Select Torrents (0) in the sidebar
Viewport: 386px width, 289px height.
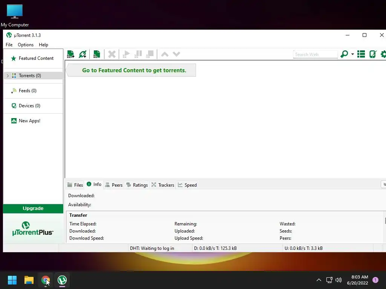[x=33, y=75]
